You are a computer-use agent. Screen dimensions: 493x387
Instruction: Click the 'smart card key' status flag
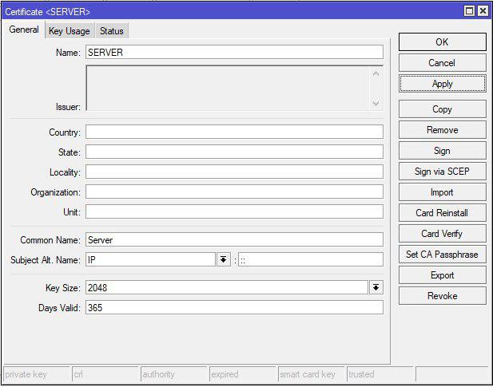tap(312, 374)
